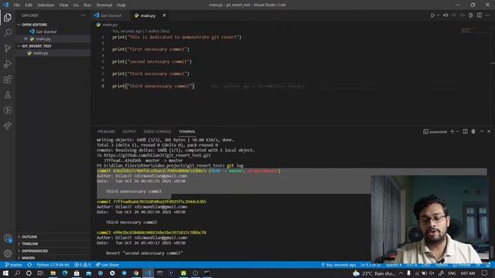Click Ln 9 Col cursor position indicator

(370, 265)
